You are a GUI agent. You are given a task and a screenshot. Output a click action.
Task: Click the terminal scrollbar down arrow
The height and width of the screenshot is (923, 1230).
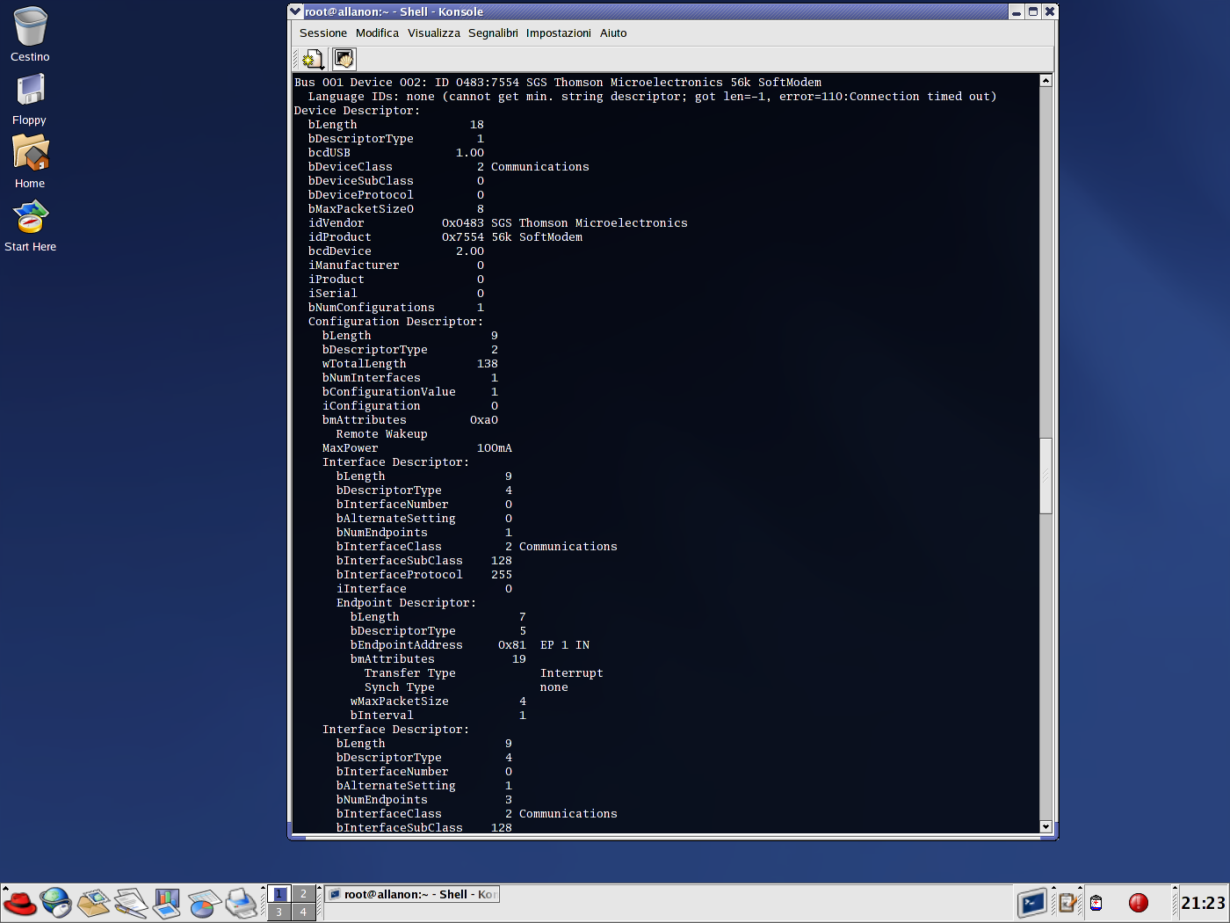click(1045, 826)
